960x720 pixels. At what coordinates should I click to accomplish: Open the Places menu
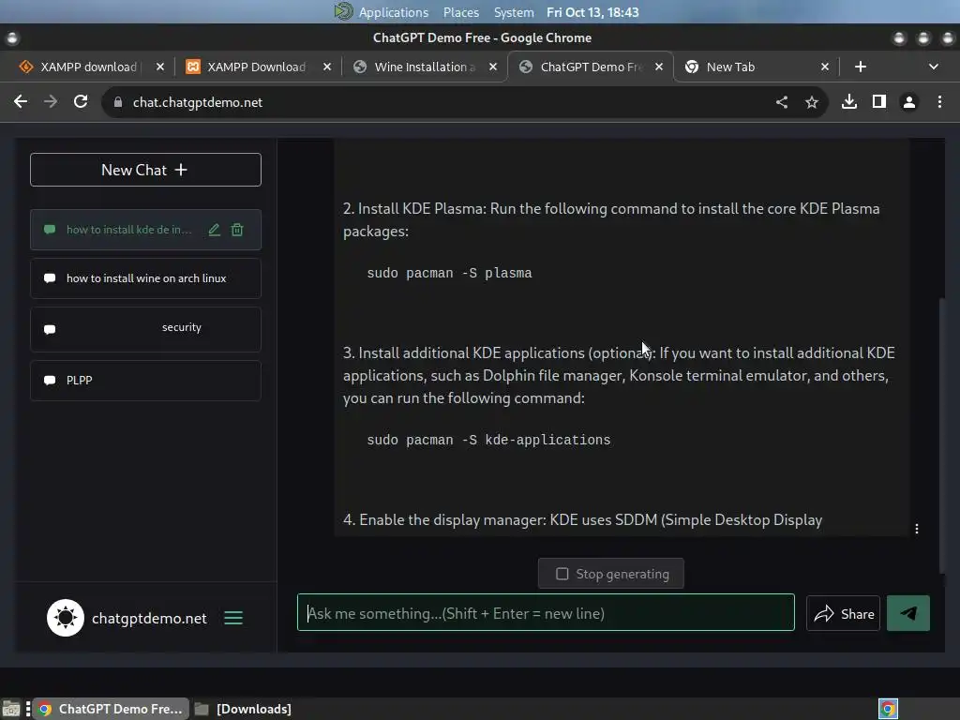click(x=461, y=12)
